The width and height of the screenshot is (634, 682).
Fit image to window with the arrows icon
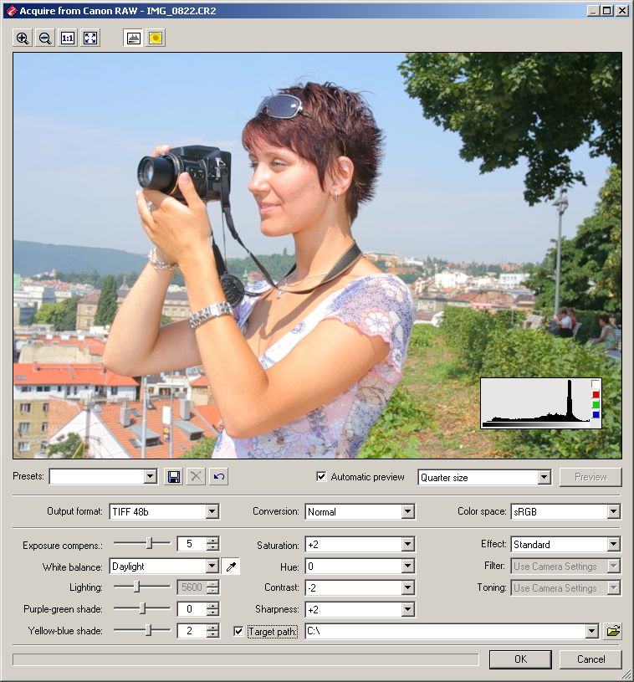90,38
